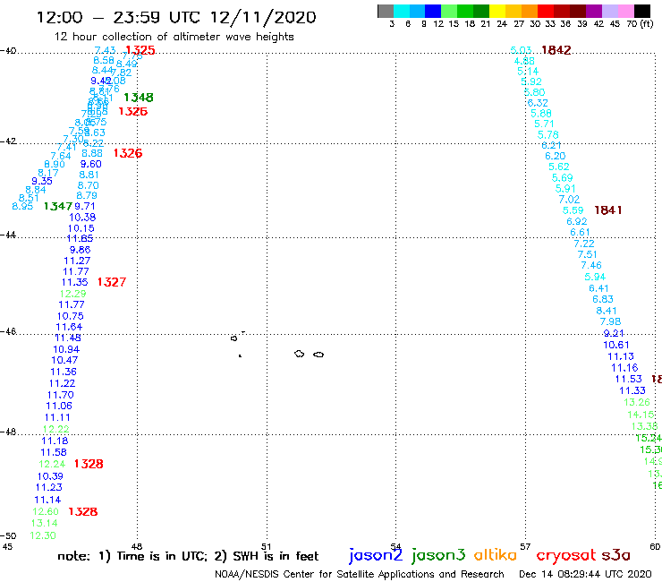Click the maroon pass time 1841
662x582 pixels.
(x=608, y=210)
